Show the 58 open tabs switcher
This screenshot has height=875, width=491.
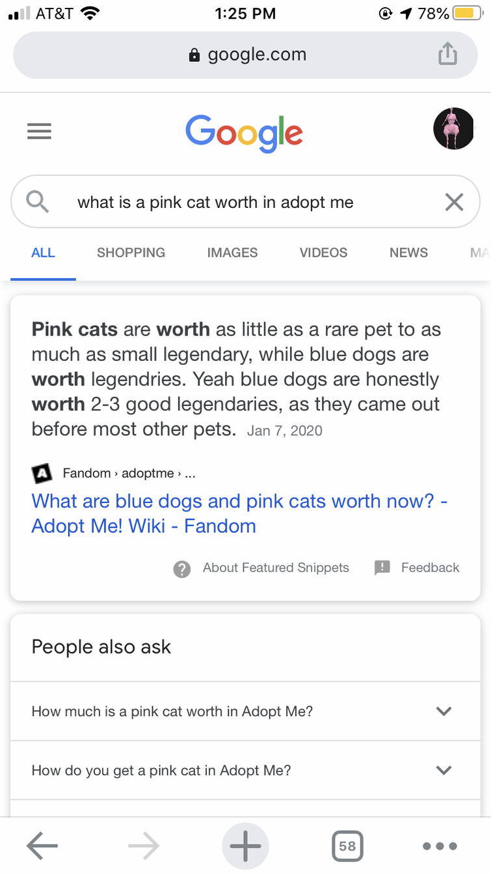tap(347, 846)
